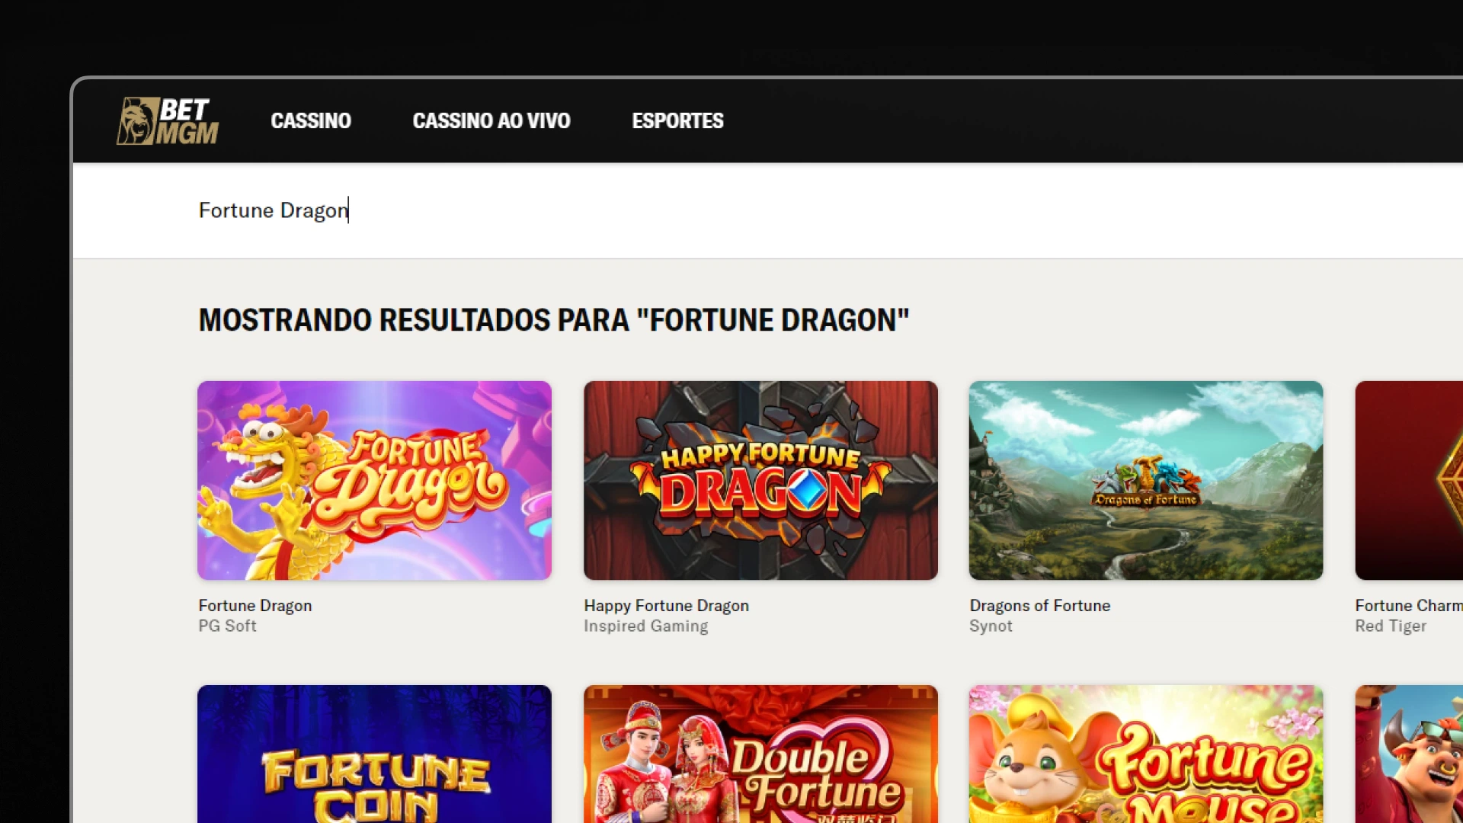1463x823 pixels.
Task: Open the Cassino menu item
Action: tap(311, 120)
